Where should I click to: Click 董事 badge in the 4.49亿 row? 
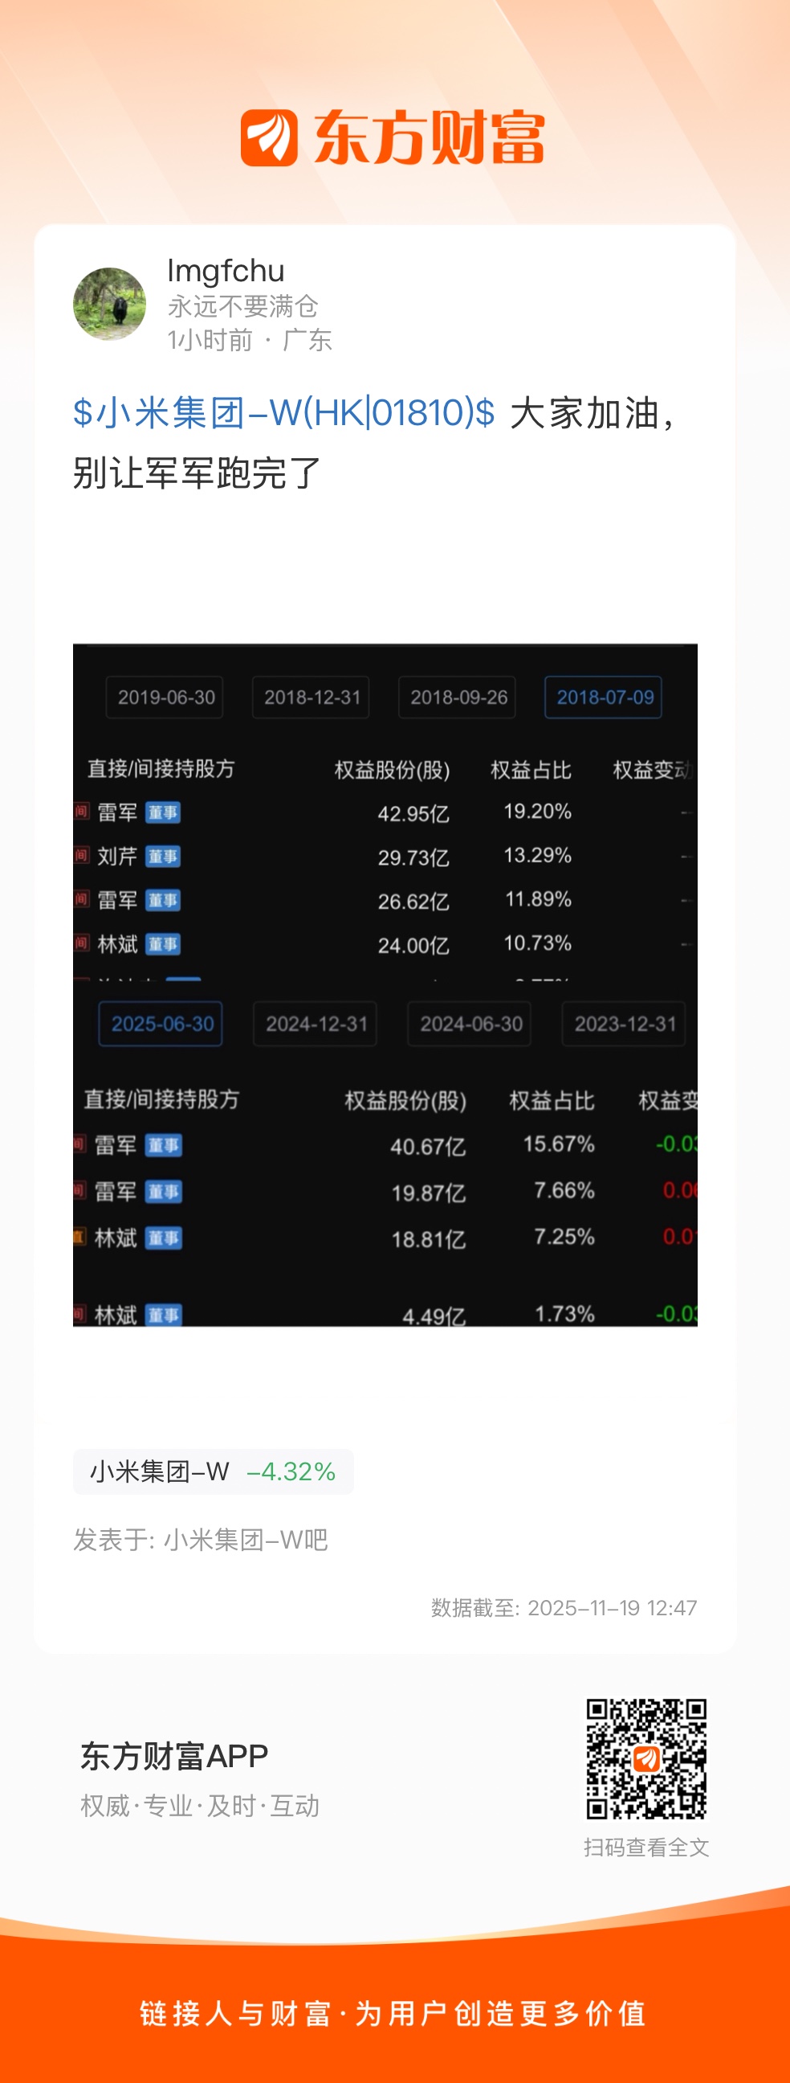point(164,1315)
